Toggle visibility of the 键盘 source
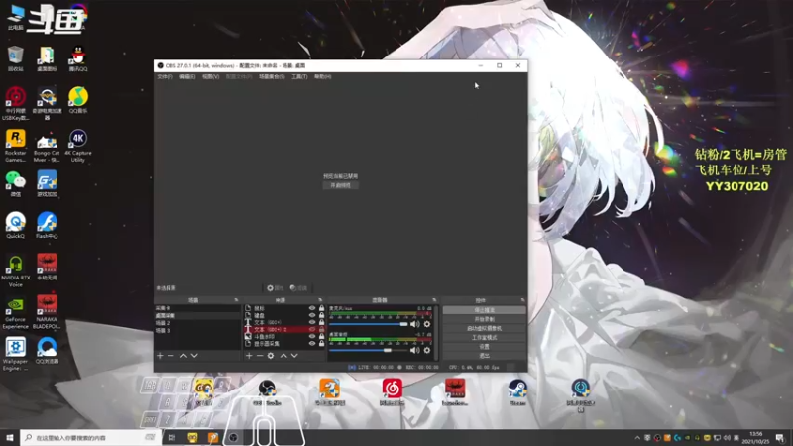The width and height of the screenshot is (793, 446). (x=312, y=315)
